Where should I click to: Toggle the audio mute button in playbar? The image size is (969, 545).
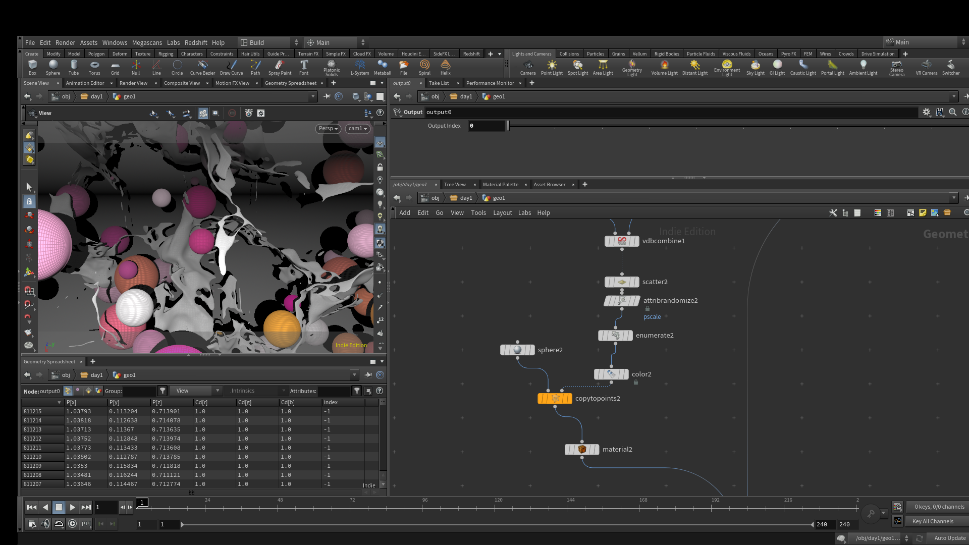coord(45,524)
